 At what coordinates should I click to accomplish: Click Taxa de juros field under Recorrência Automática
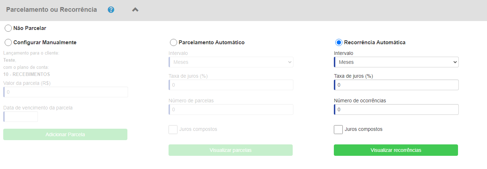[396, 85]
